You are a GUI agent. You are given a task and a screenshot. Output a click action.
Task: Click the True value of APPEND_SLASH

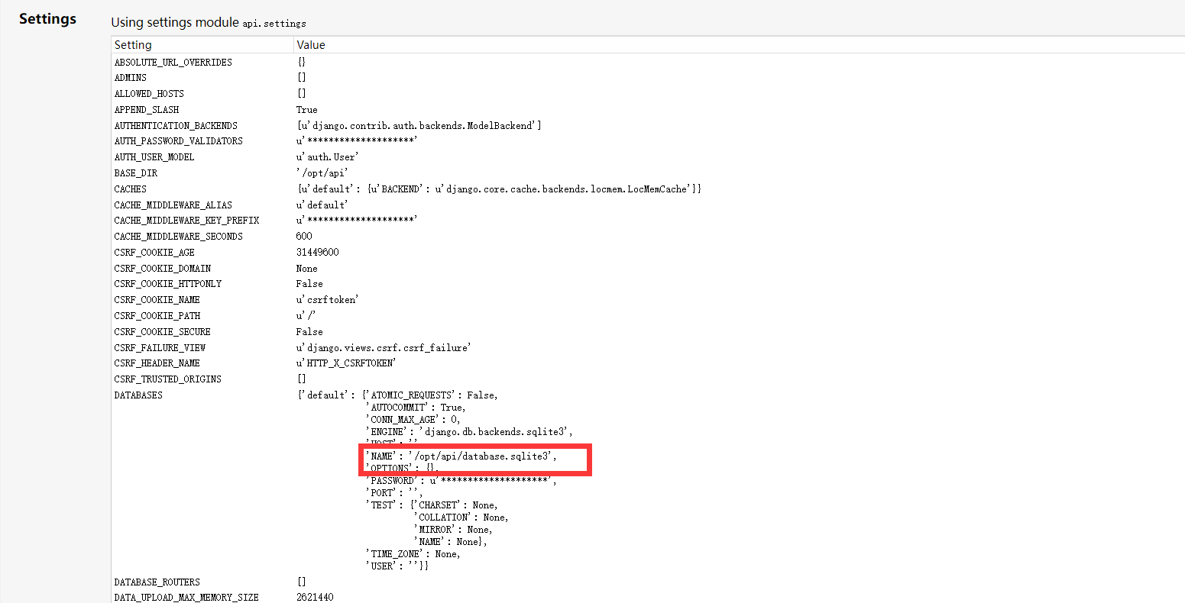tap(307, 110)
